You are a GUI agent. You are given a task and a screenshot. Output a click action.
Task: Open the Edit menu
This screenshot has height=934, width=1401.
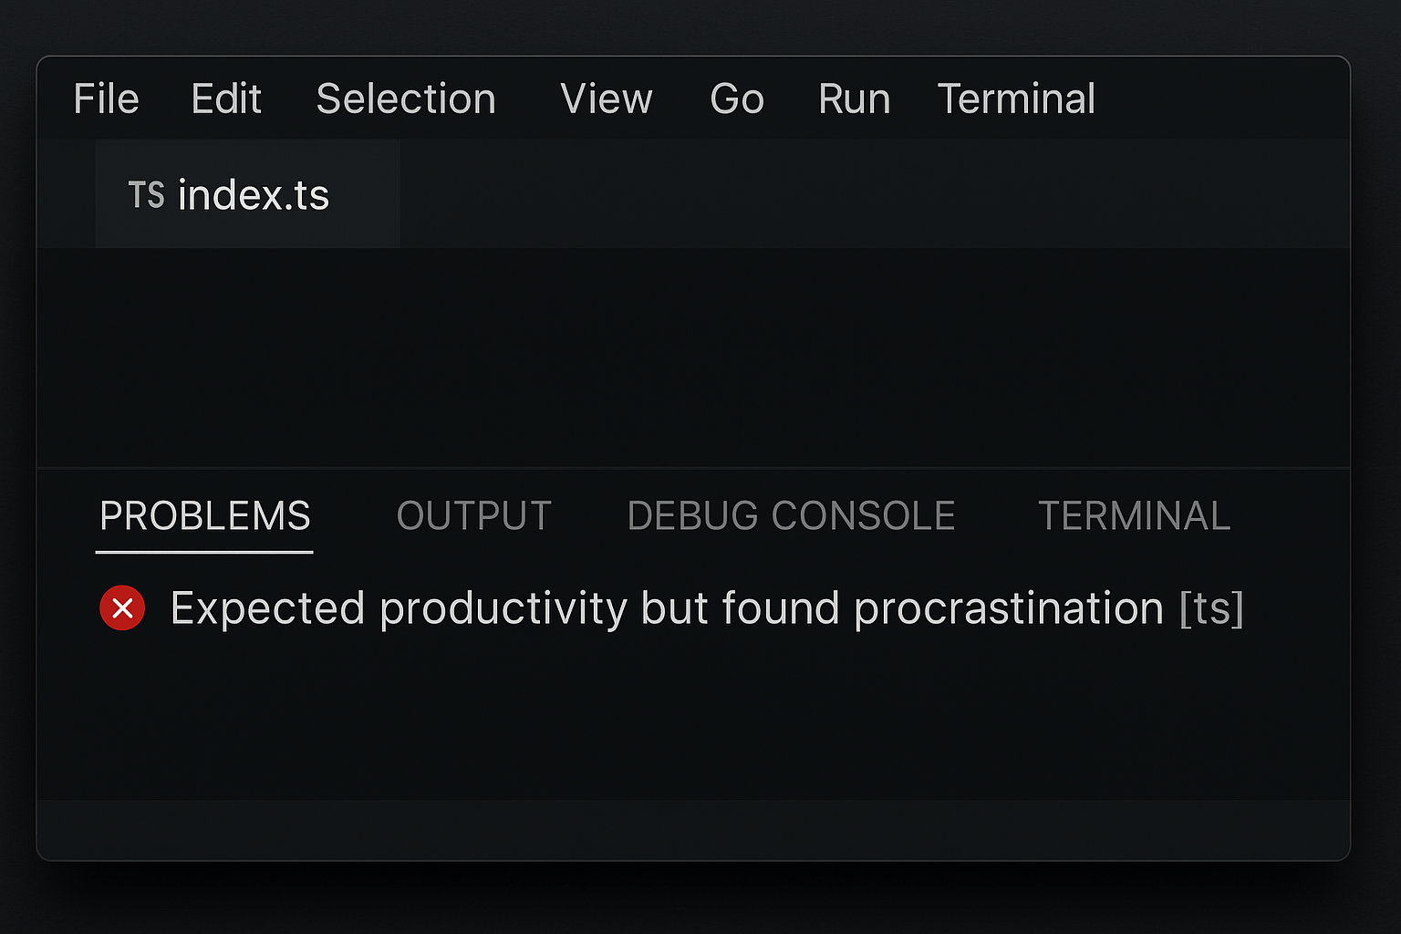[x=226, y=99]
